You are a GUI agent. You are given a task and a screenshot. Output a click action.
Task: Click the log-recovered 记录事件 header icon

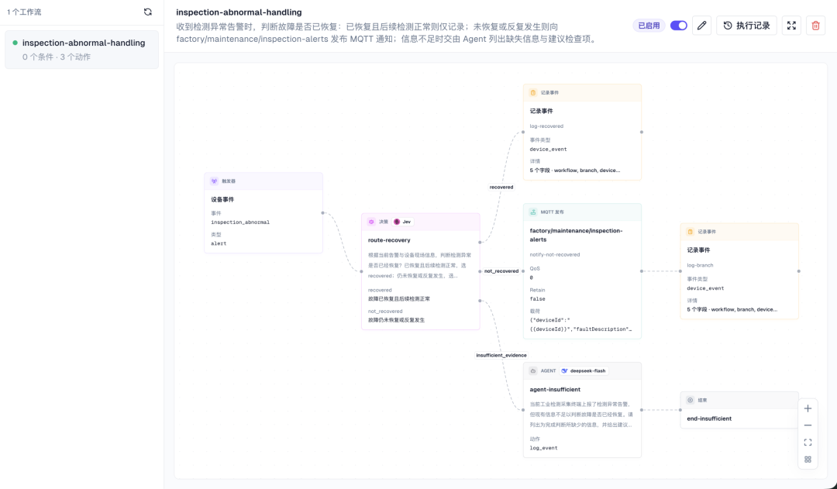[532, 92]
